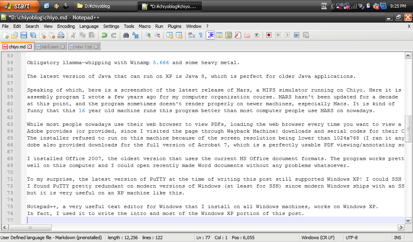Click horizontal scrollbar left arrow
The height and width of the screenshot is (242, 413).
tap(5, 227)
